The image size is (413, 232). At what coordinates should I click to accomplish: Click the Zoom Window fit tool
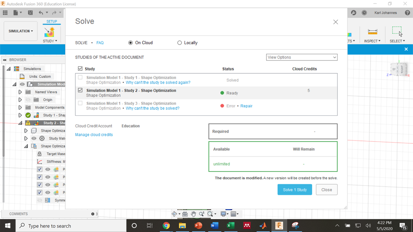tap(210, 214)
